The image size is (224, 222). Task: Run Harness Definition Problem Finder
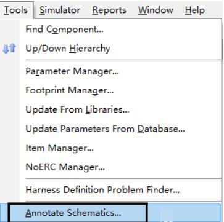coord(102,190)
